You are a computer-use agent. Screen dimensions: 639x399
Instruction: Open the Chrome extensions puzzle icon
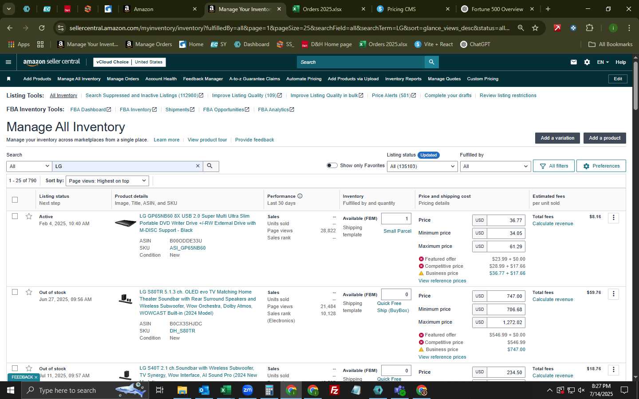[x=589, y=28]
